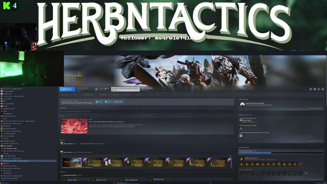This screenshot has width=327, height=184.
Task: Open the DLC tab
Action: click(x=76, y=95)
